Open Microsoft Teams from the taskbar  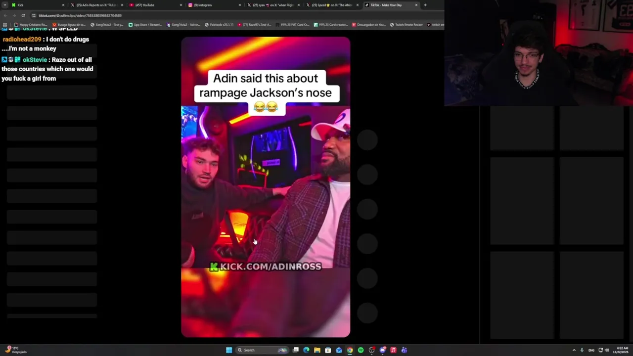click(x=404, y=350)
